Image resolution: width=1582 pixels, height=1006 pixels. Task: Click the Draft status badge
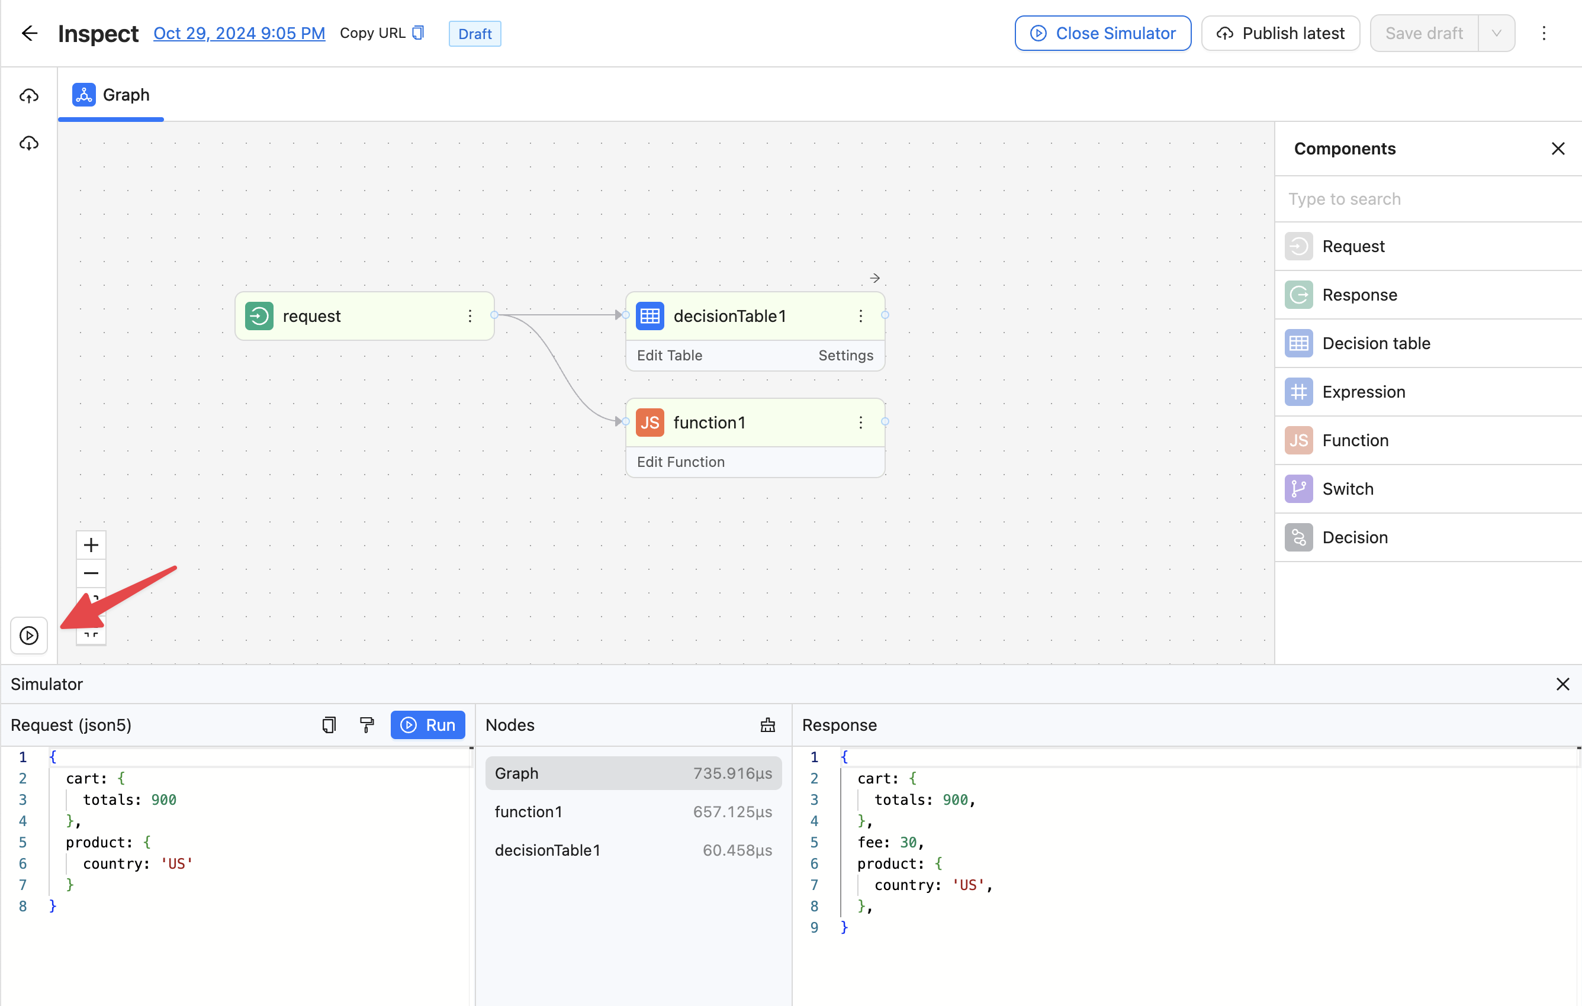[474, 34]
